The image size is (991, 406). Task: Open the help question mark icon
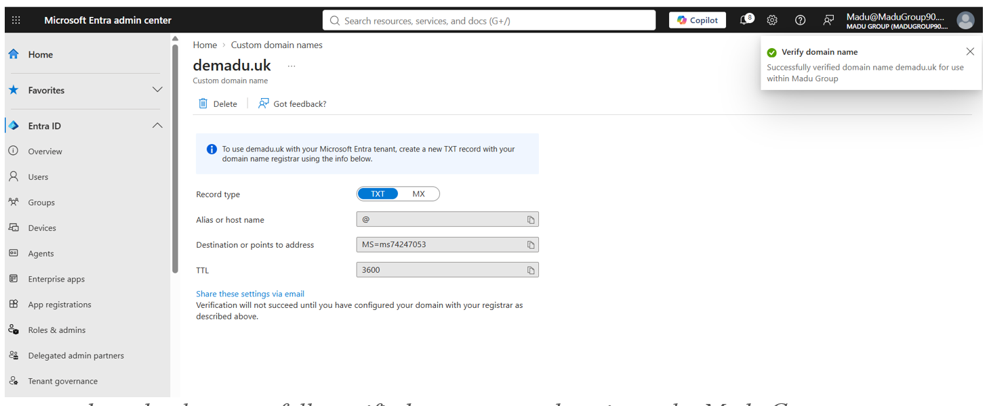pos(800,20)
